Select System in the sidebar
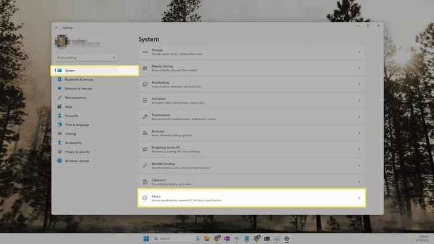The height and width of the screenshot is (244, 434). click(x=95, y=70)
